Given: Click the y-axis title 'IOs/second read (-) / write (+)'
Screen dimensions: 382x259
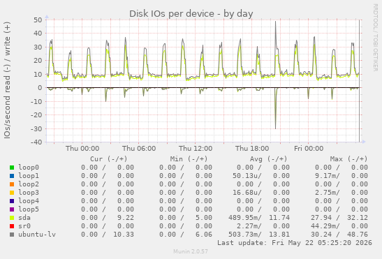Looking at the screenshot, I should click(x=7, y=80).
